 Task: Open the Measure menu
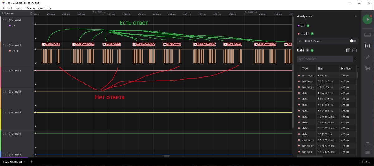[31, 8]
